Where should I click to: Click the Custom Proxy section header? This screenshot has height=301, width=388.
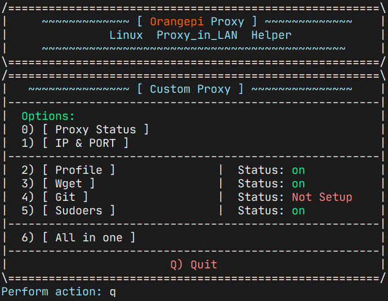pyautogui.click(x=190, y=89)
